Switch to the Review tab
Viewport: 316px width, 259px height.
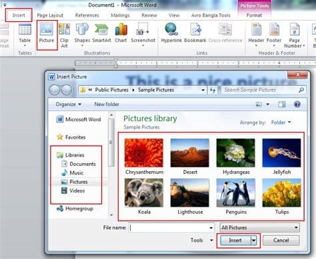(x=149, y=15)
